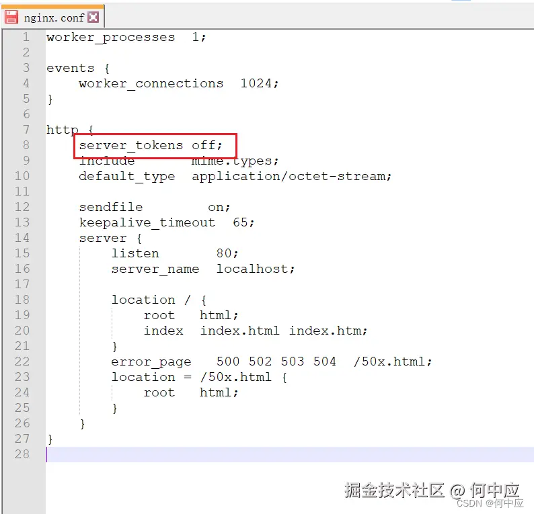Click line number 22 in the margin
The height and width of the screenshot is (514, 534).
pos(22,361)
